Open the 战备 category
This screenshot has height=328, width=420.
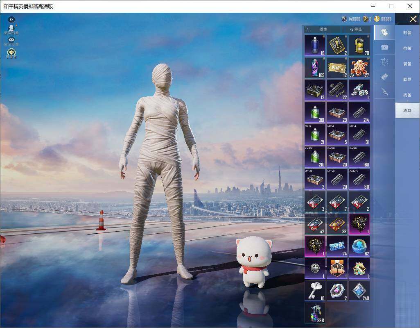point(407,95)
